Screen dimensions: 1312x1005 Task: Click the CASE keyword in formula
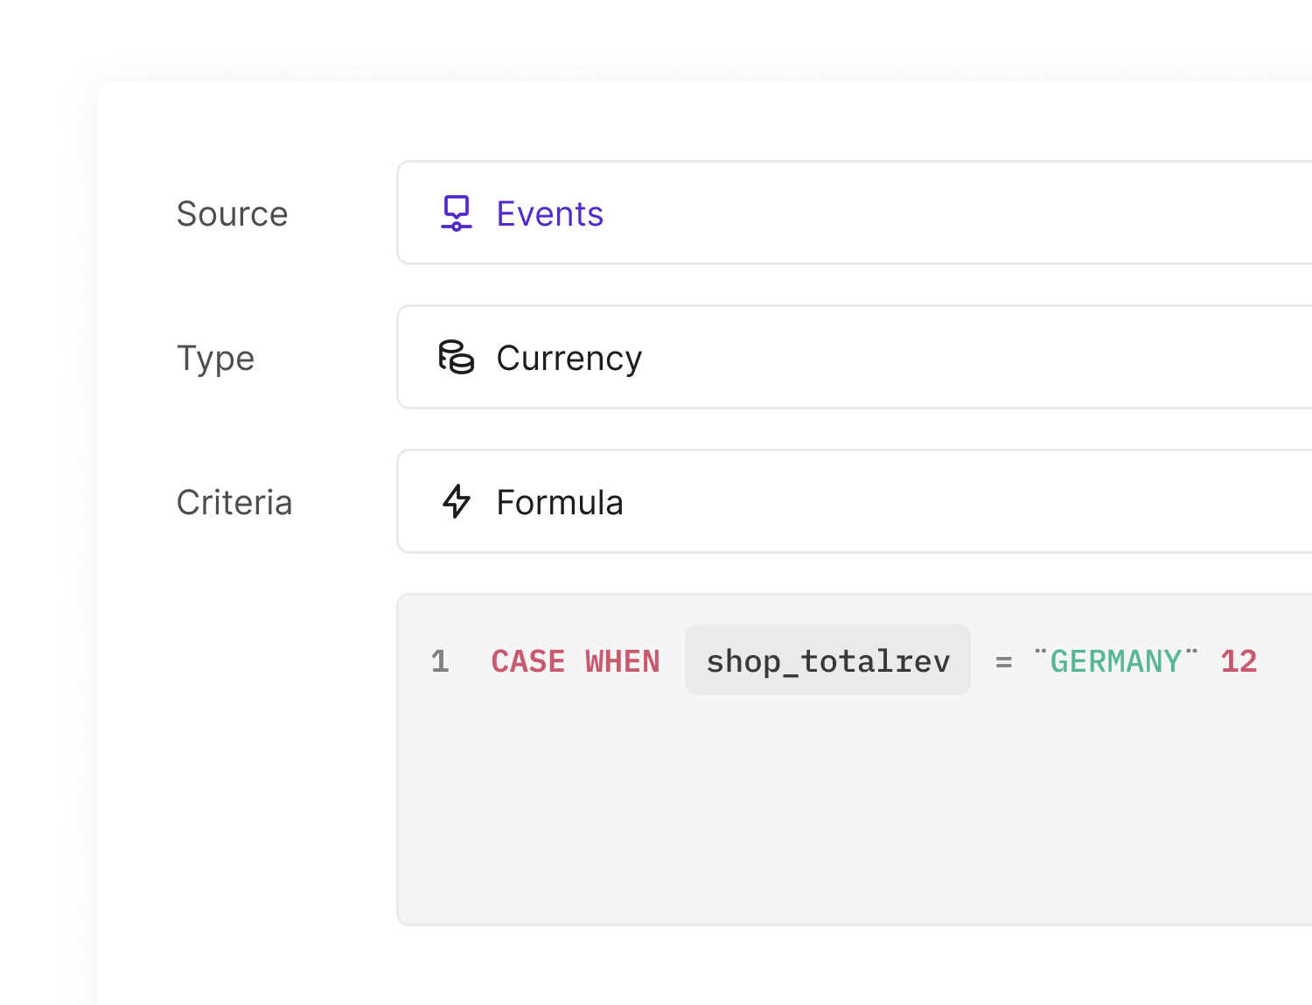click(527, 661)
